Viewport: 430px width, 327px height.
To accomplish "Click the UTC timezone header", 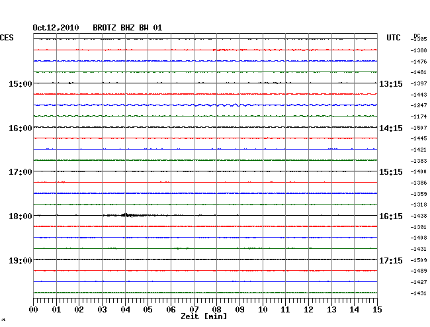I will tap(394, 38).
